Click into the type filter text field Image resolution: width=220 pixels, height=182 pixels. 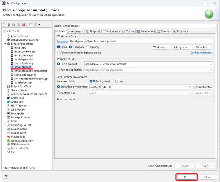tap(27, 31)
